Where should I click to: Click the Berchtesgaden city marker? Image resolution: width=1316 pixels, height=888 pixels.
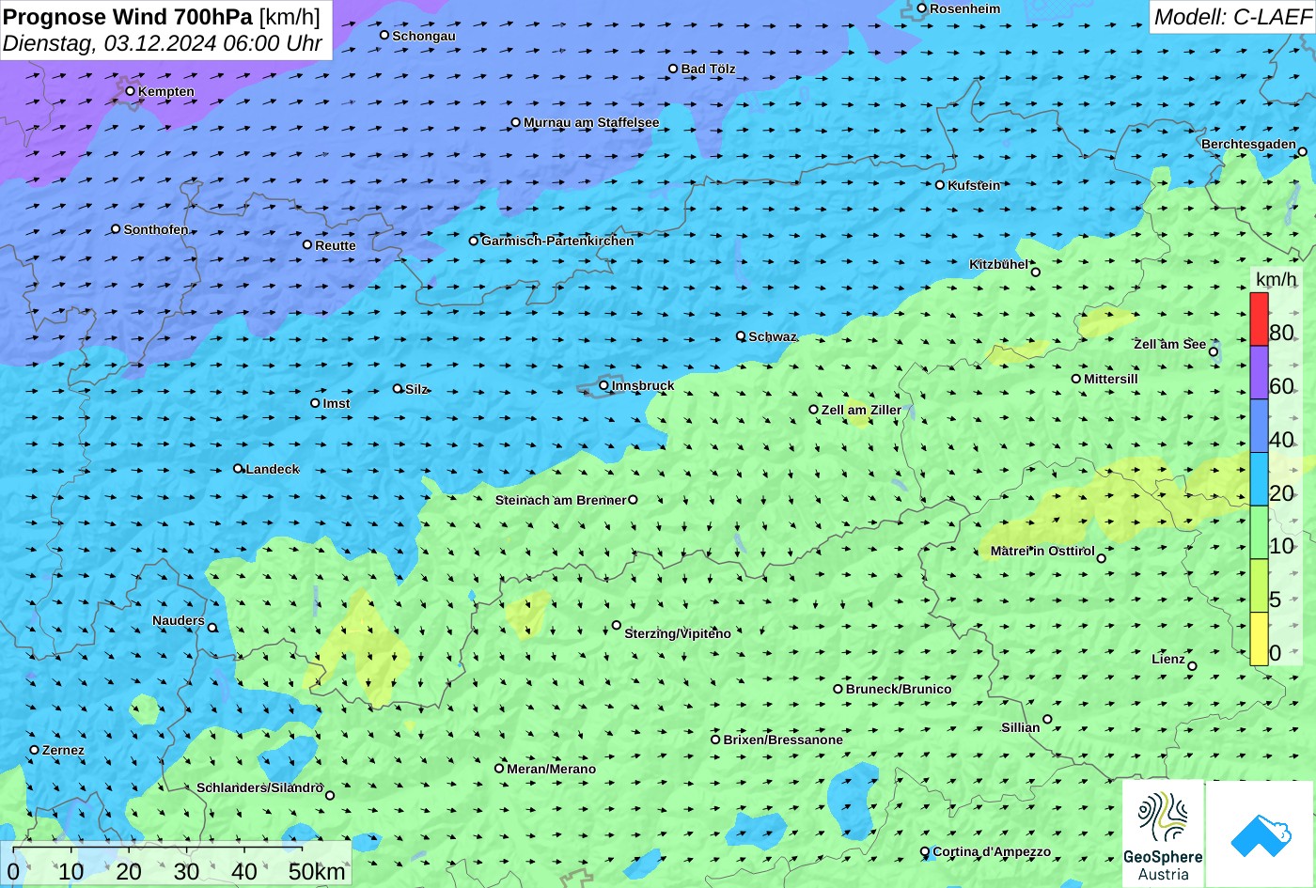pyautogui.click(x=1303, y=151)
